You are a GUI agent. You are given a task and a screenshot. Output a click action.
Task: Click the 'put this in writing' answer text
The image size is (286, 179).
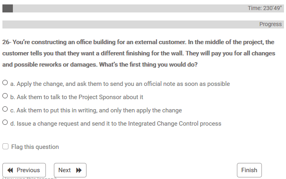point(96,110)
